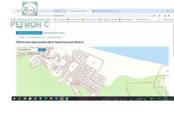Select parcel 55 on the map
Screen dimensions: 174x123
point(94,63)
